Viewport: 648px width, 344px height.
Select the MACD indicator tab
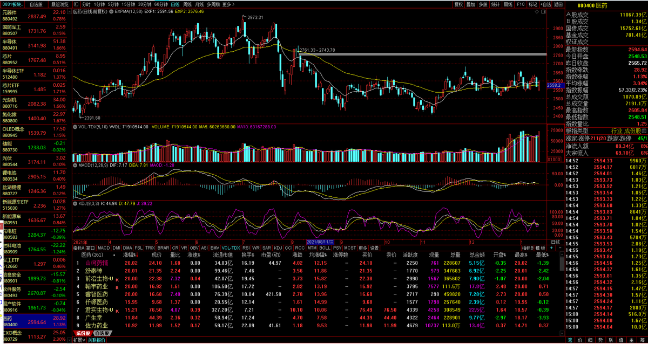point(104,248)
